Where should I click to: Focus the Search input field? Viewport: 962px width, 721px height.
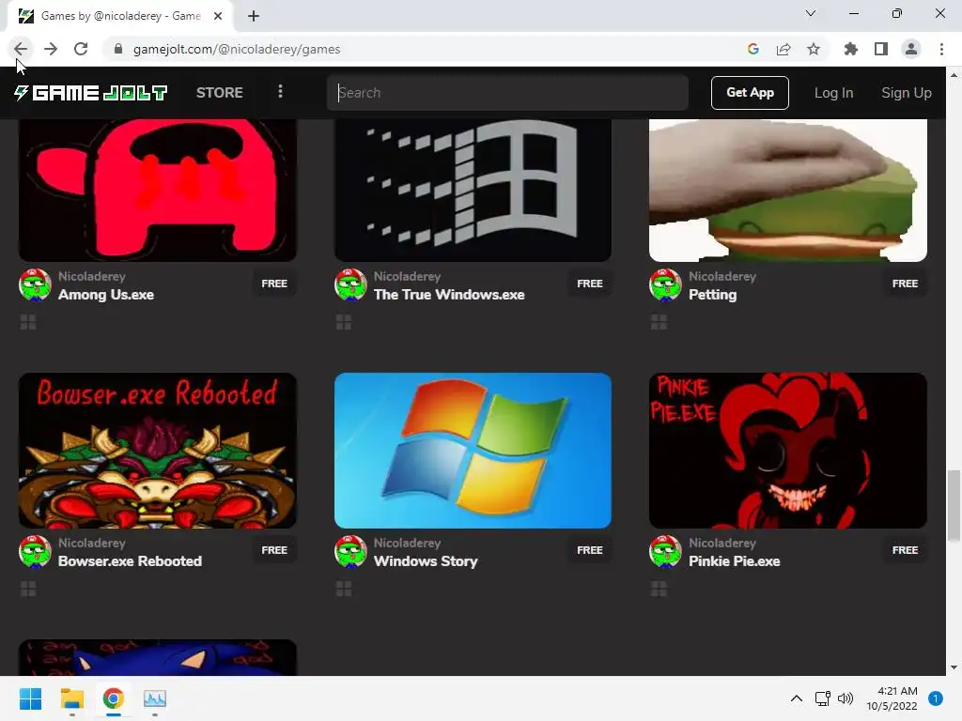[x=507, y=93]
